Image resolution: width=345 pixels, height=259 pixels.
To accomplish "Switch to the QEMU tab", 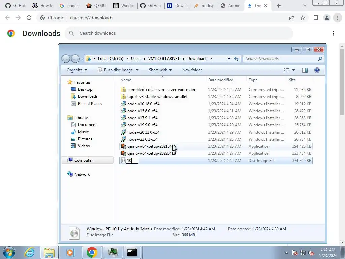I will [x=97, y=6].
